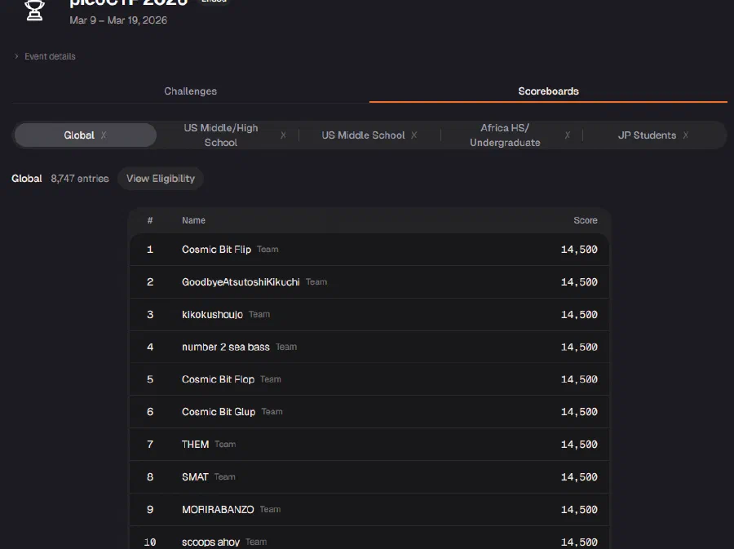Dismiss Africa HS/Undergraduate with its X
Viewport: 734px width, 549px height.
(x=568, y=135)
